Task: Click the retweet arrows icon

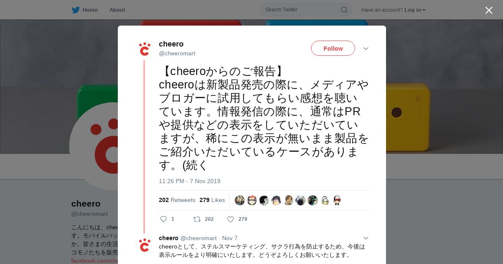Action: click(x=197, y=219)
